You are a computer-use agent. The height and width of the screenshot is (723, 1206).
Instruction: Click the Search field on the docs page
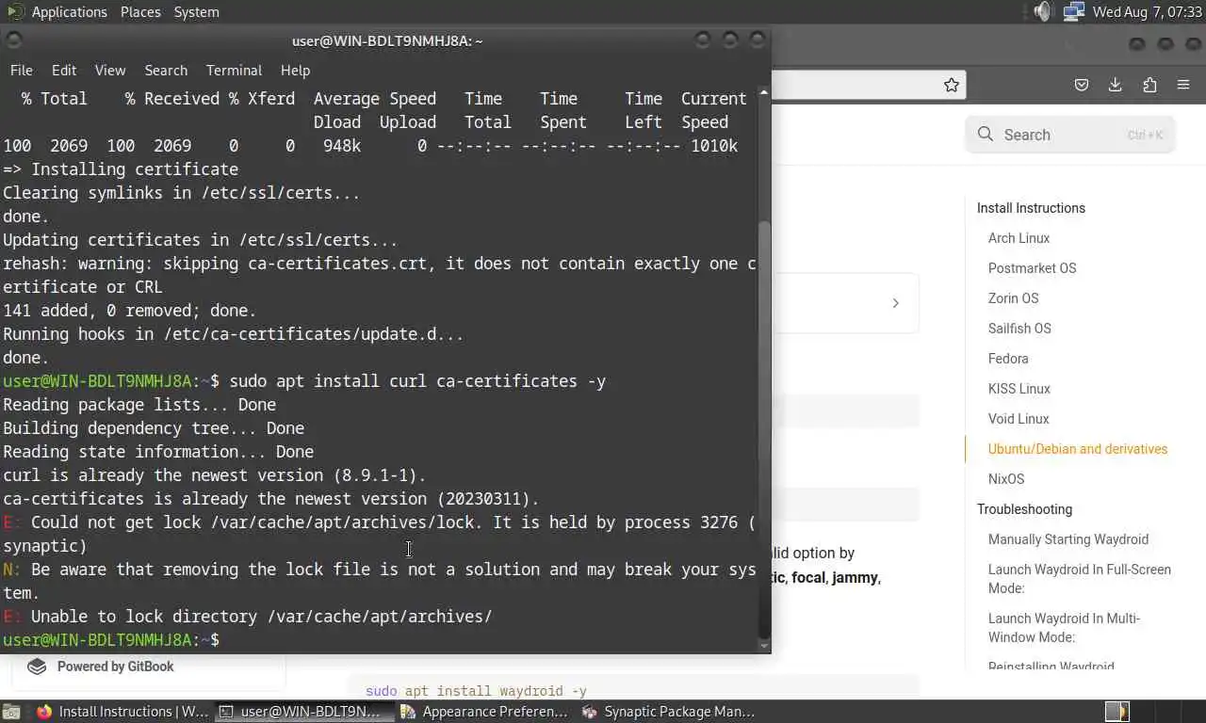pos(1070,135)
